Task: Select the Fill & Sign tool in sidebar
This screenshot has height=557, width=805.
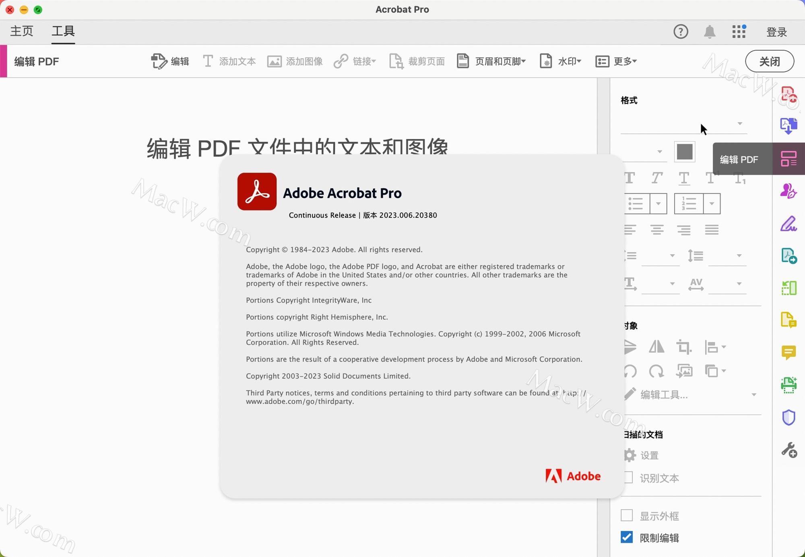Action: [x=789, y=224]
